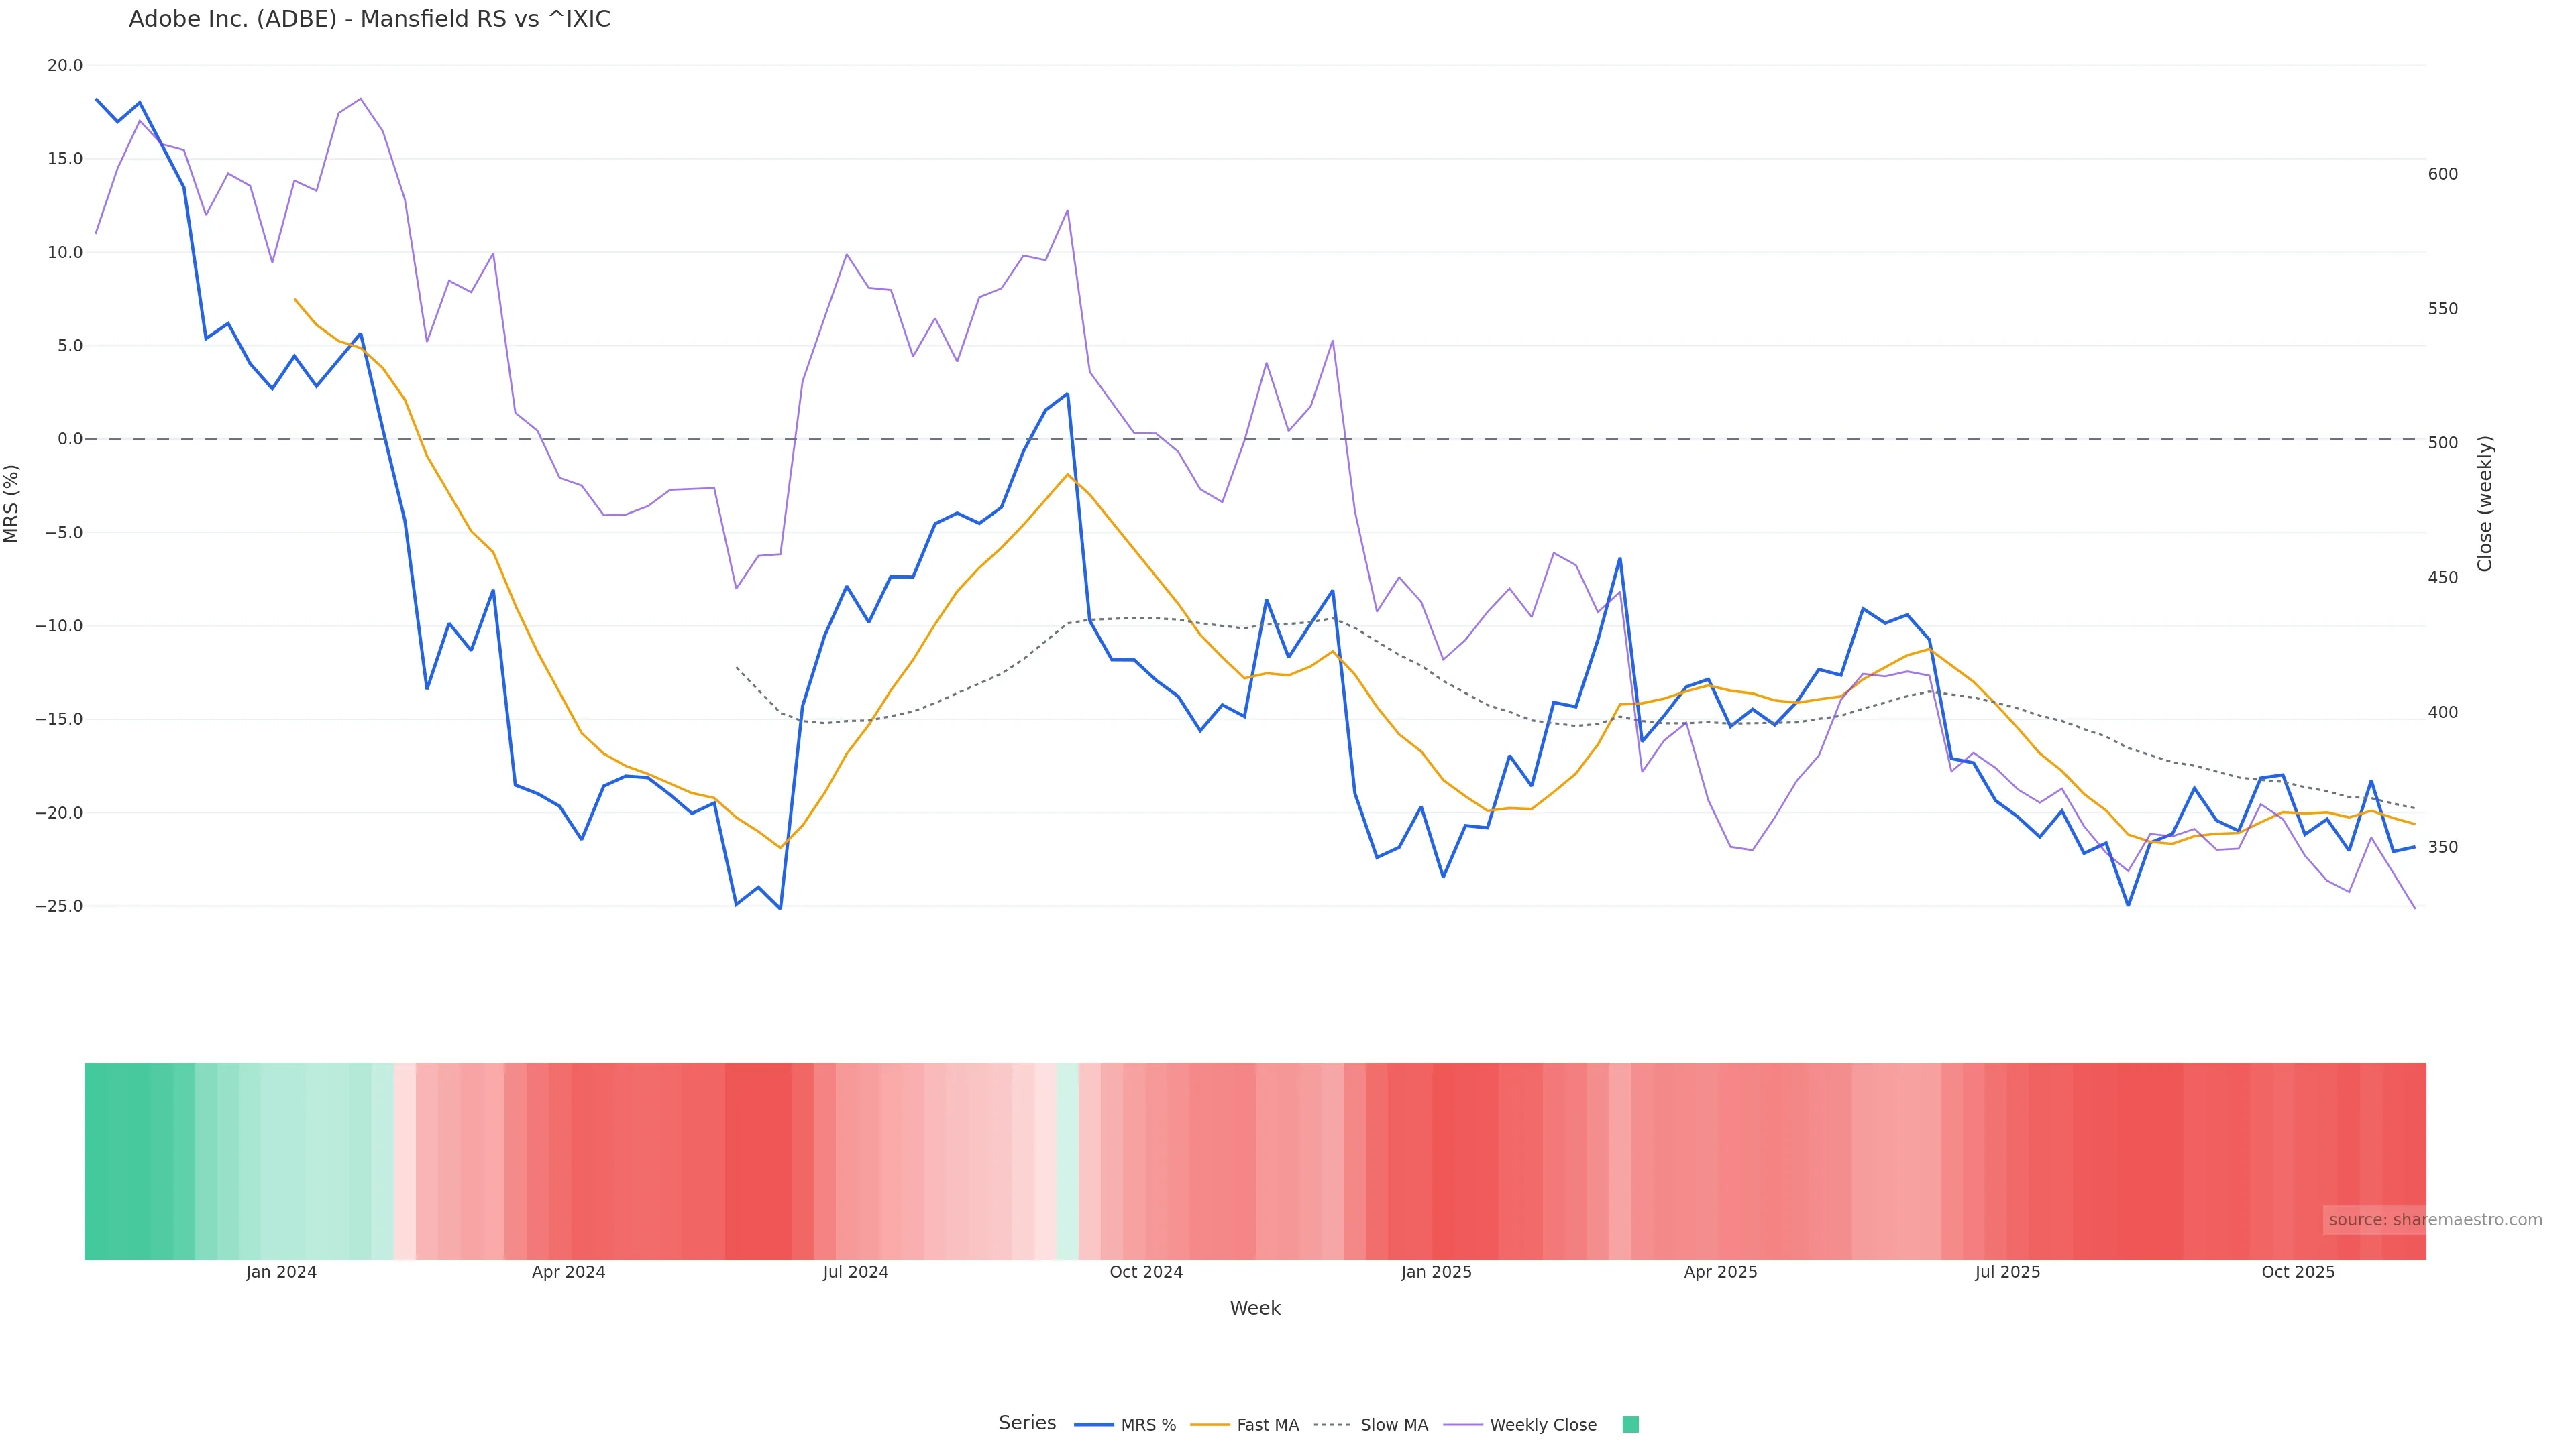Select the Jan 2024 x-axis tick label
Screen dimensions: 2576x1448
281,1272
